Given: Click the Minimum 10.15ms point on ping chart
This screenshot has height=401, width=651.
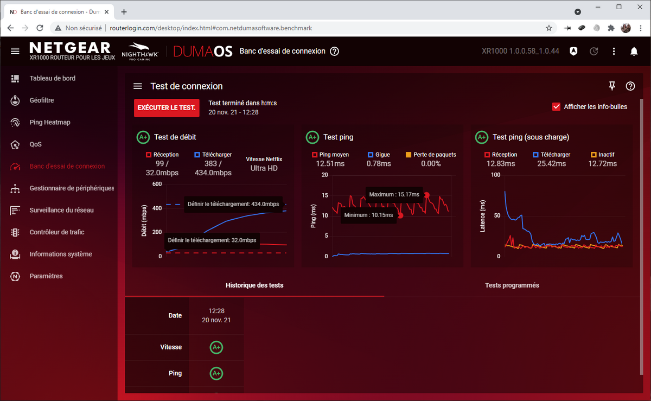Looking at the screenshot, I should tap(401, 215).
